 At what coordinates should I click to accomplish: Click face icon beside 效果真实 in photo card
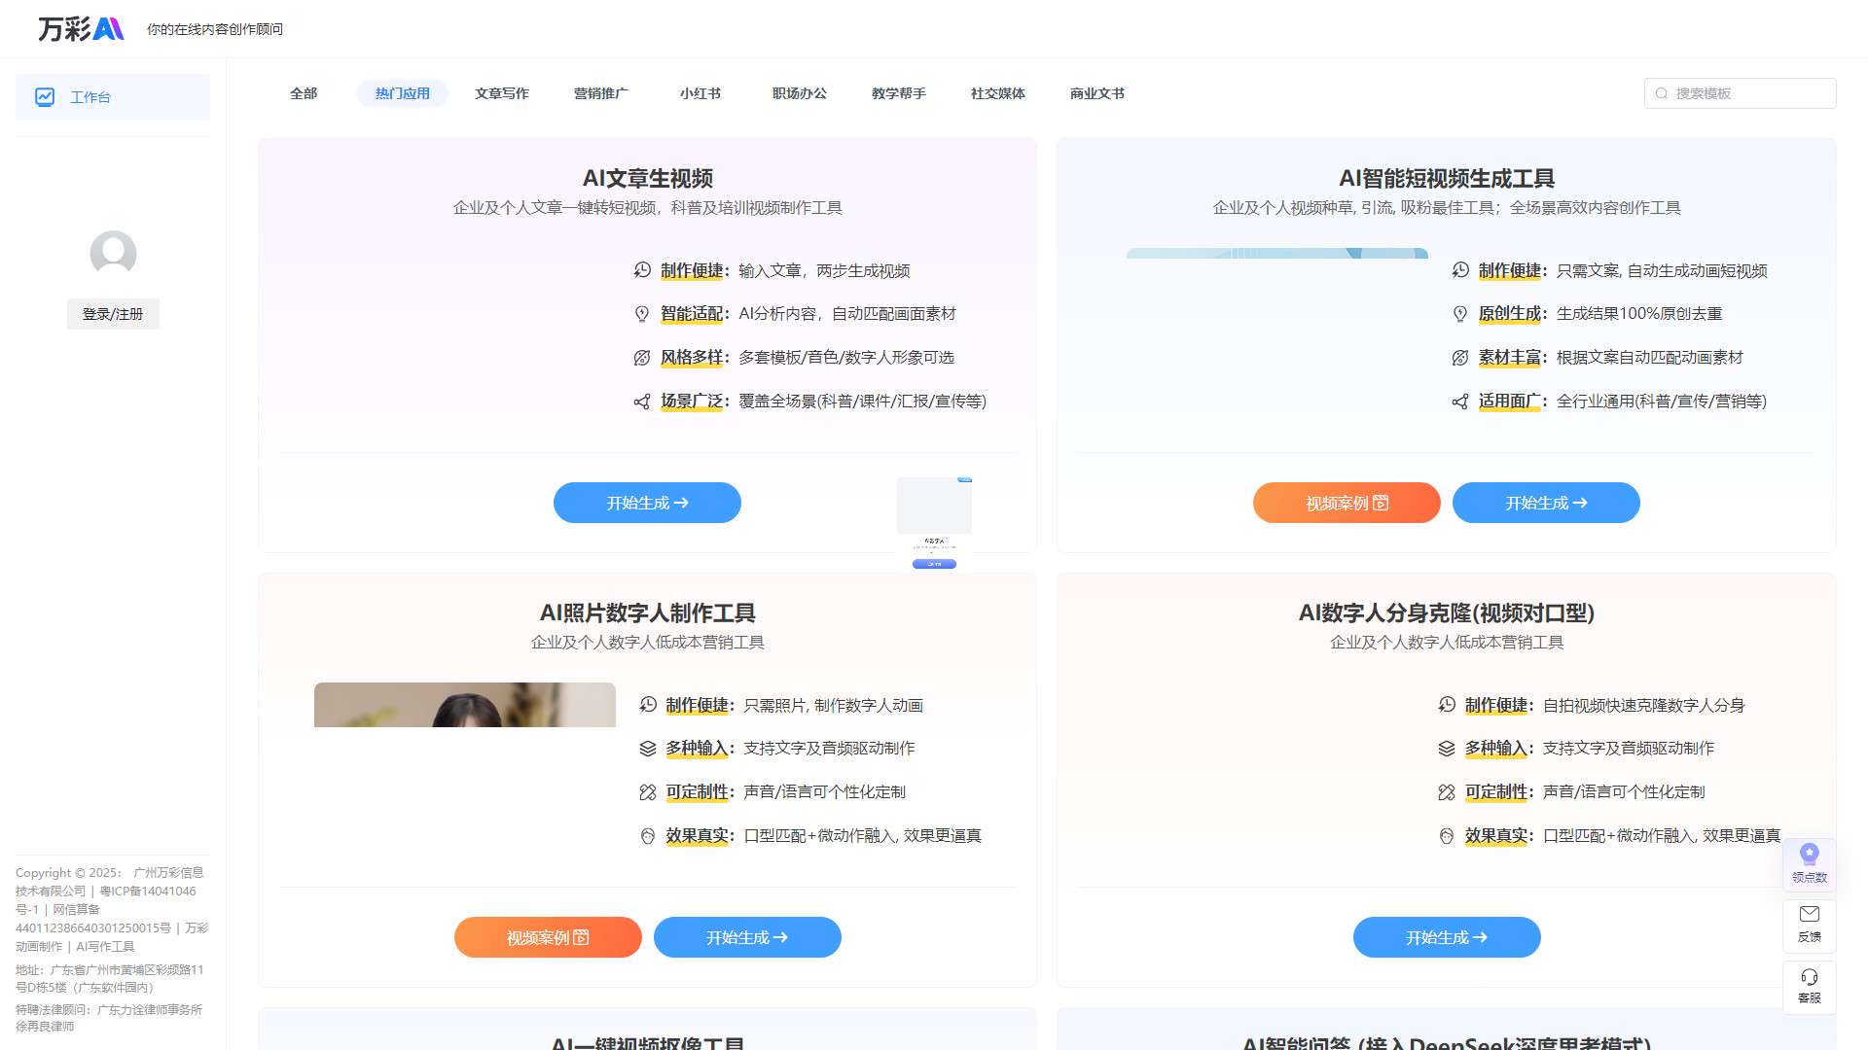(648, 836)
